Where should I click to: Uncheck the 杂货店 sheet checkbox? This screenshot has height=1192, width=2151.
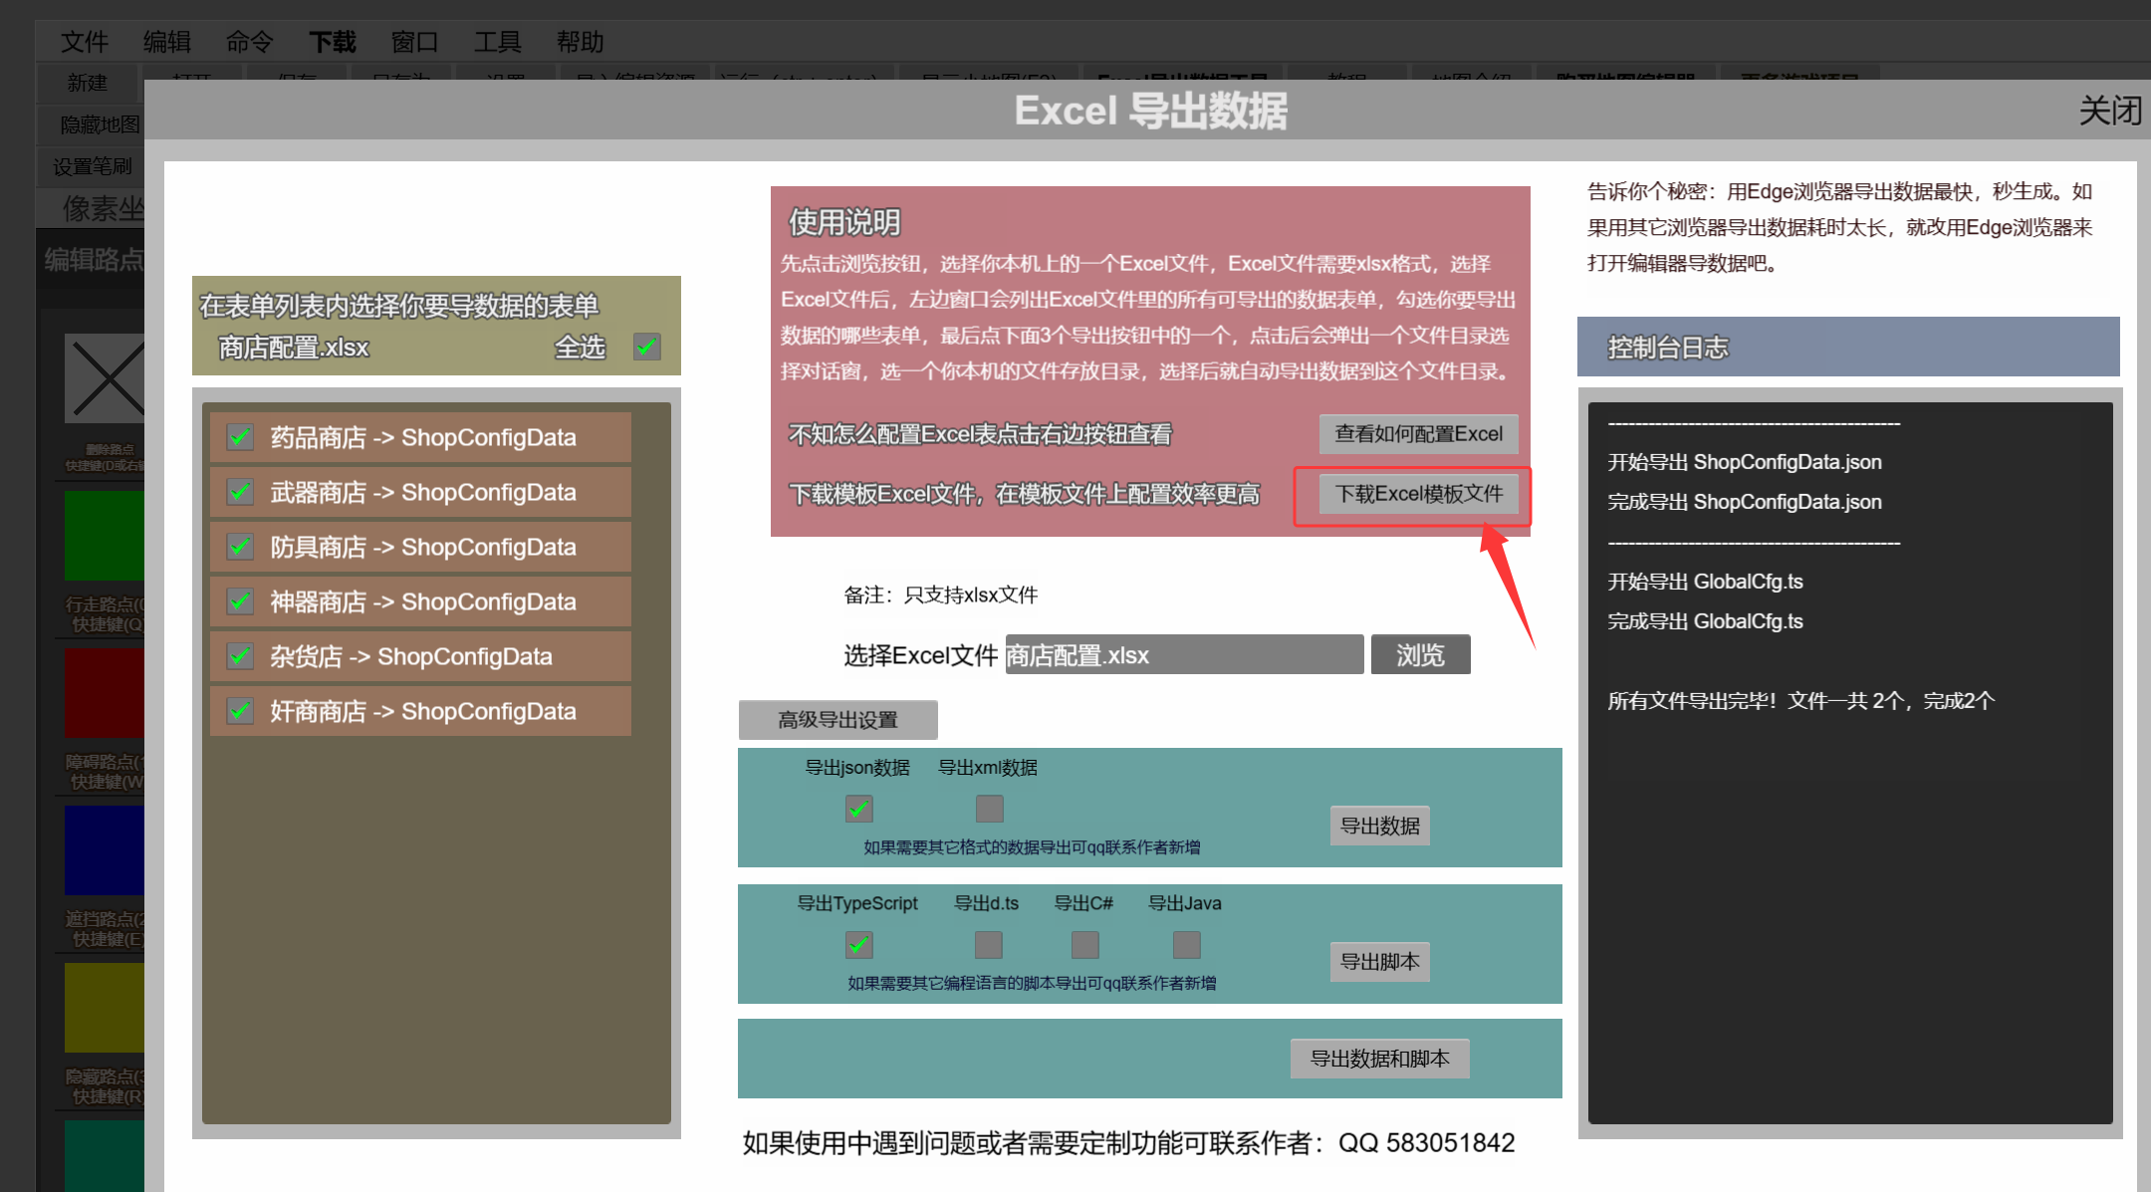240,656
